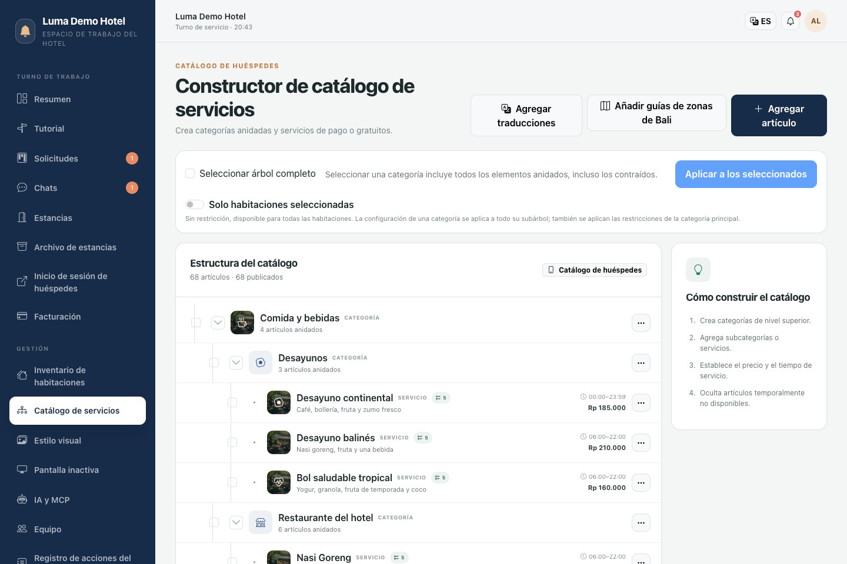Screen dimensions: 847x564
Task: Check the Desayuno continental checkbox
Action: [232, 402]
